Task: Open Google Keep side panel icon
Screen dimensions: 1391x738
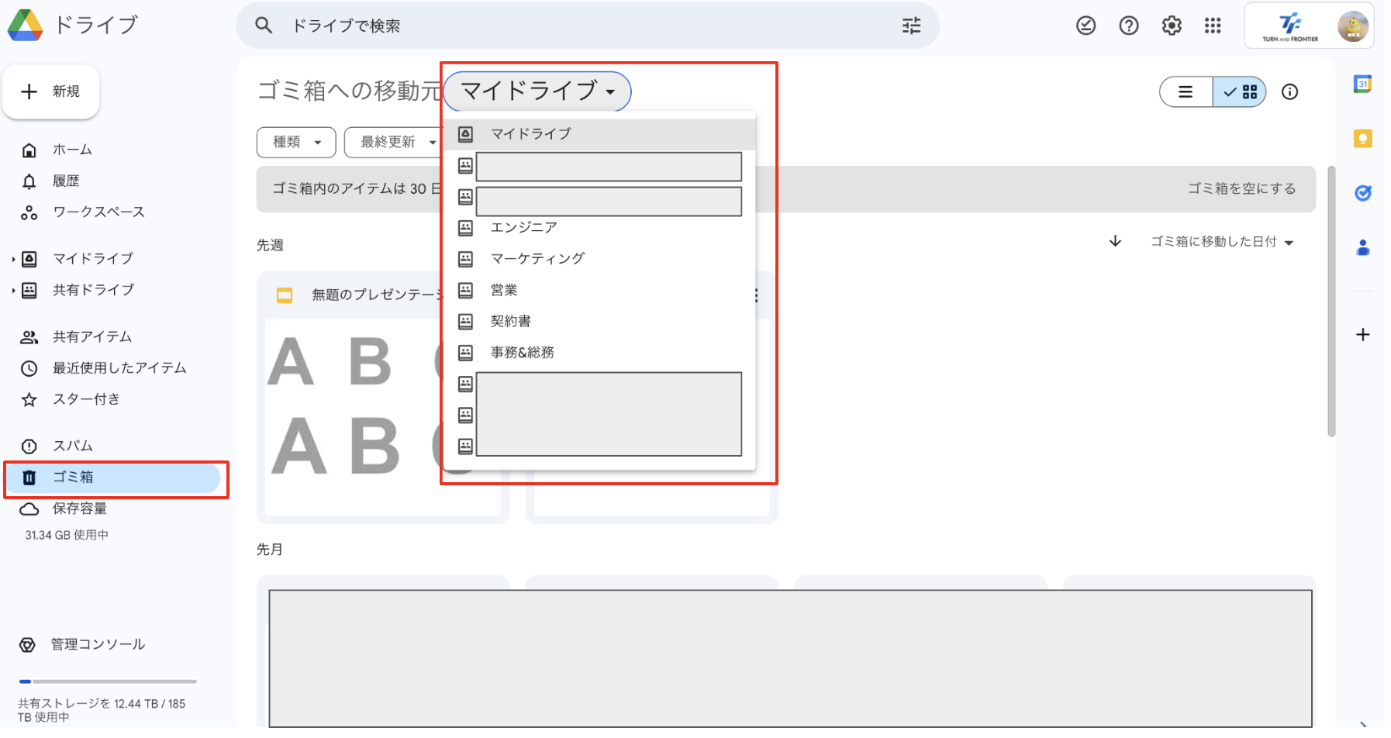Action: [1362, 139]
